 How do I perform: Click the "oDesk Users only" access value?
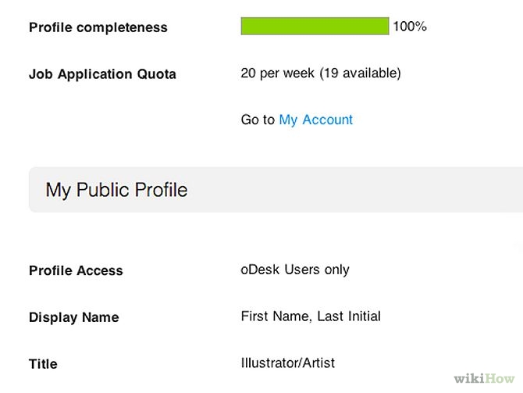click(x=295, y=270)
